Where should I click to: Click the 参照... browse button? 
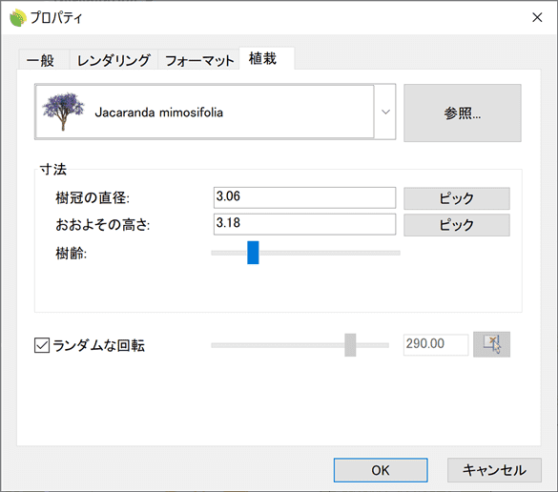[x=463, y=113]
